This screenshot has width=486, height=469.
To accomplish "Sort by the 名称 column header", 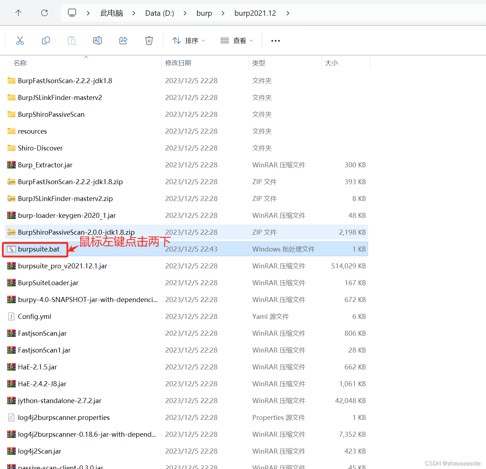I will click(x=20, y=63).
